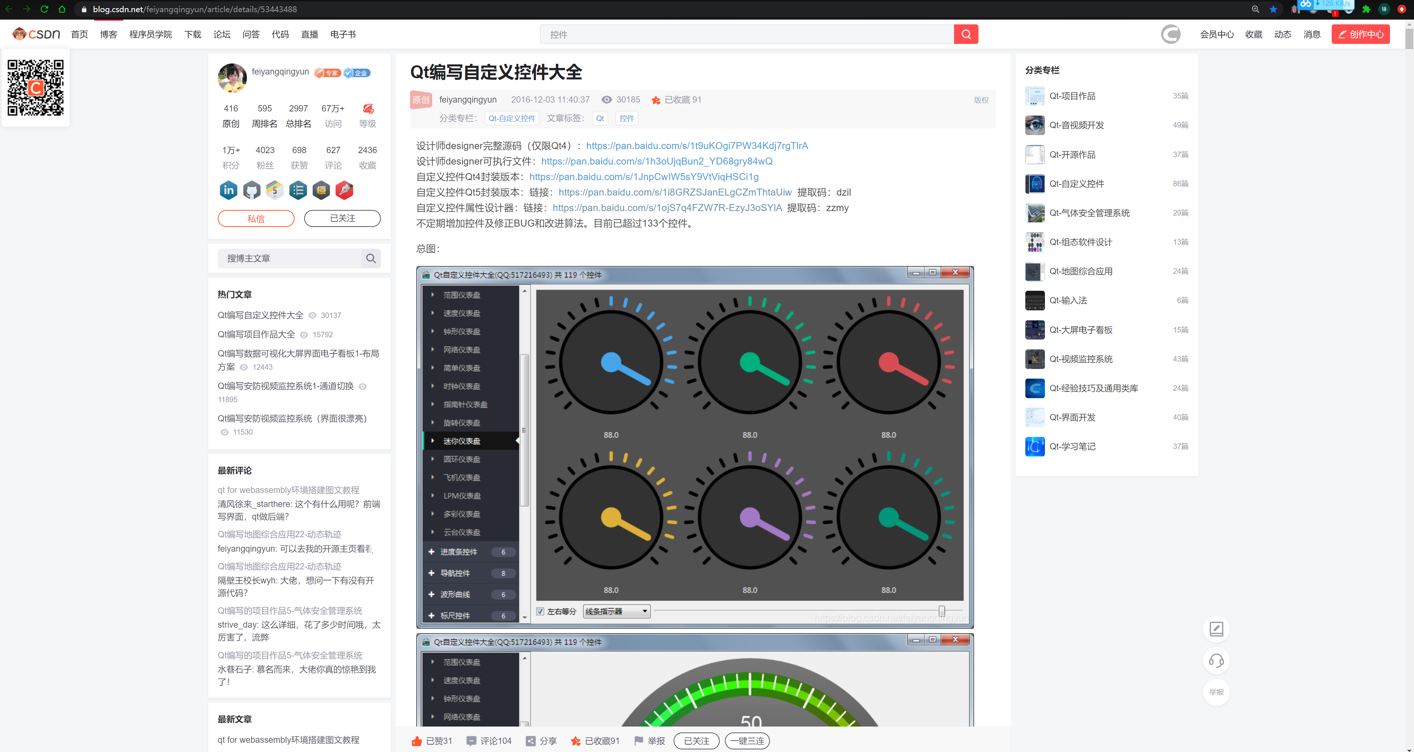1414x752 pixels.
Task: Toggle the 左右等分 checkbox
Action: point(539,612)
